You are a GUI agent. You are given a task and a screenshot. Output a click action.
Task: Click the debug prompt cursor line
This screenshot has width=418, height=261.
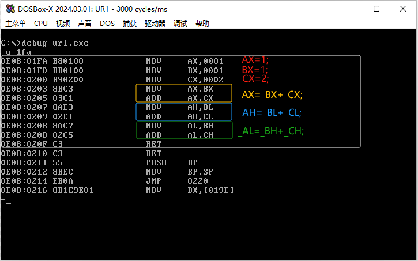coord(6,201)
